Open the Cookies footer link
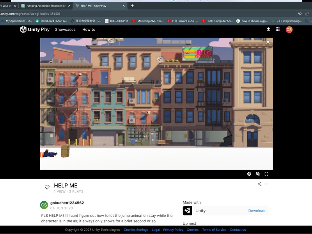This screenshot has width=312, height=234. coord(192,230)
